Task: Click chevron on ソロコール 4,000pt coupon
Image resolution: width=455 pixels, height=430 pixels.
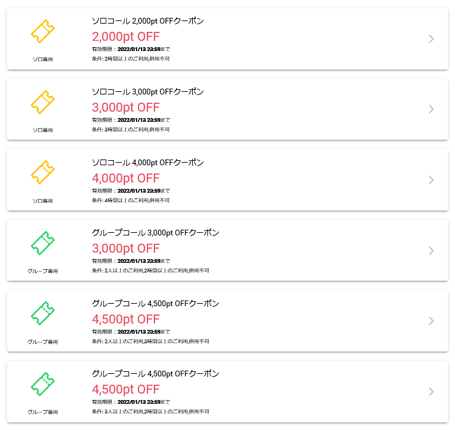Action: pos(431,180)
